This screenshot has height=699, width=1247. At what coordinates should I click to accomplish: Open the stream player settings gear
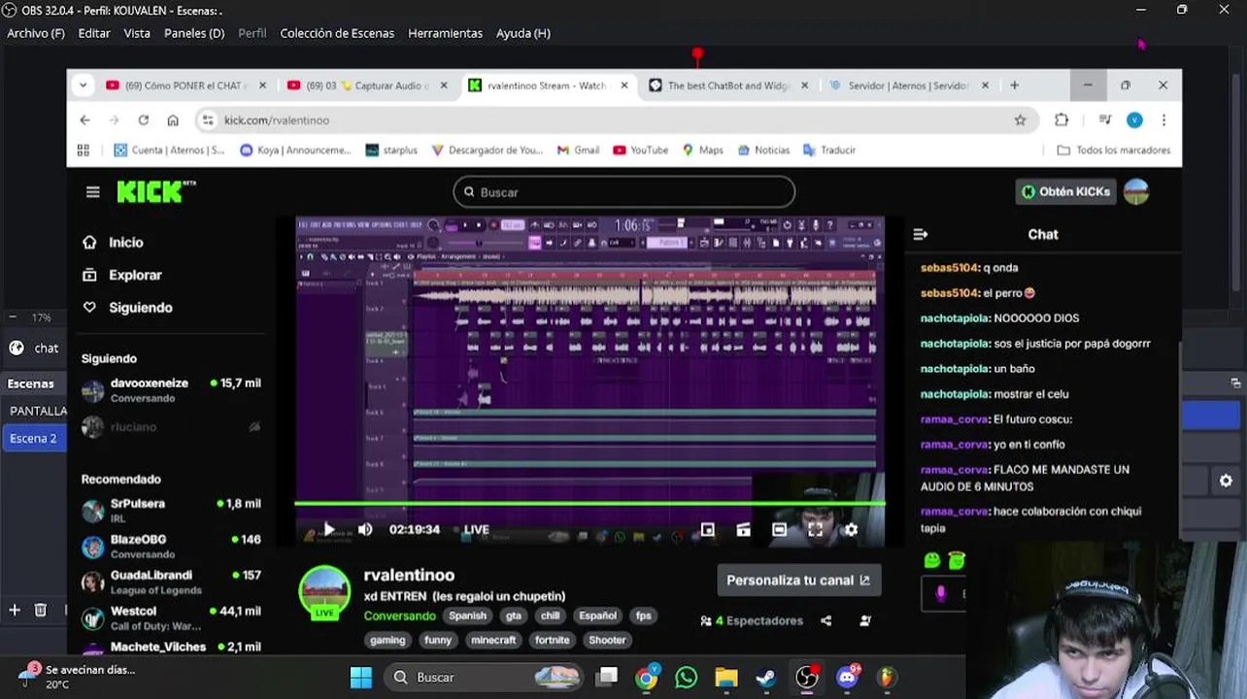tap(851, 529)
